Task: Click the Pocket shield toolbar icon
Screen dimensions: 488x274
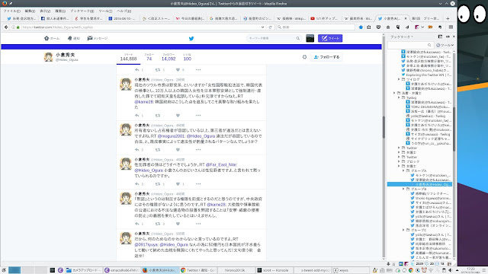Action: (378, 27)
